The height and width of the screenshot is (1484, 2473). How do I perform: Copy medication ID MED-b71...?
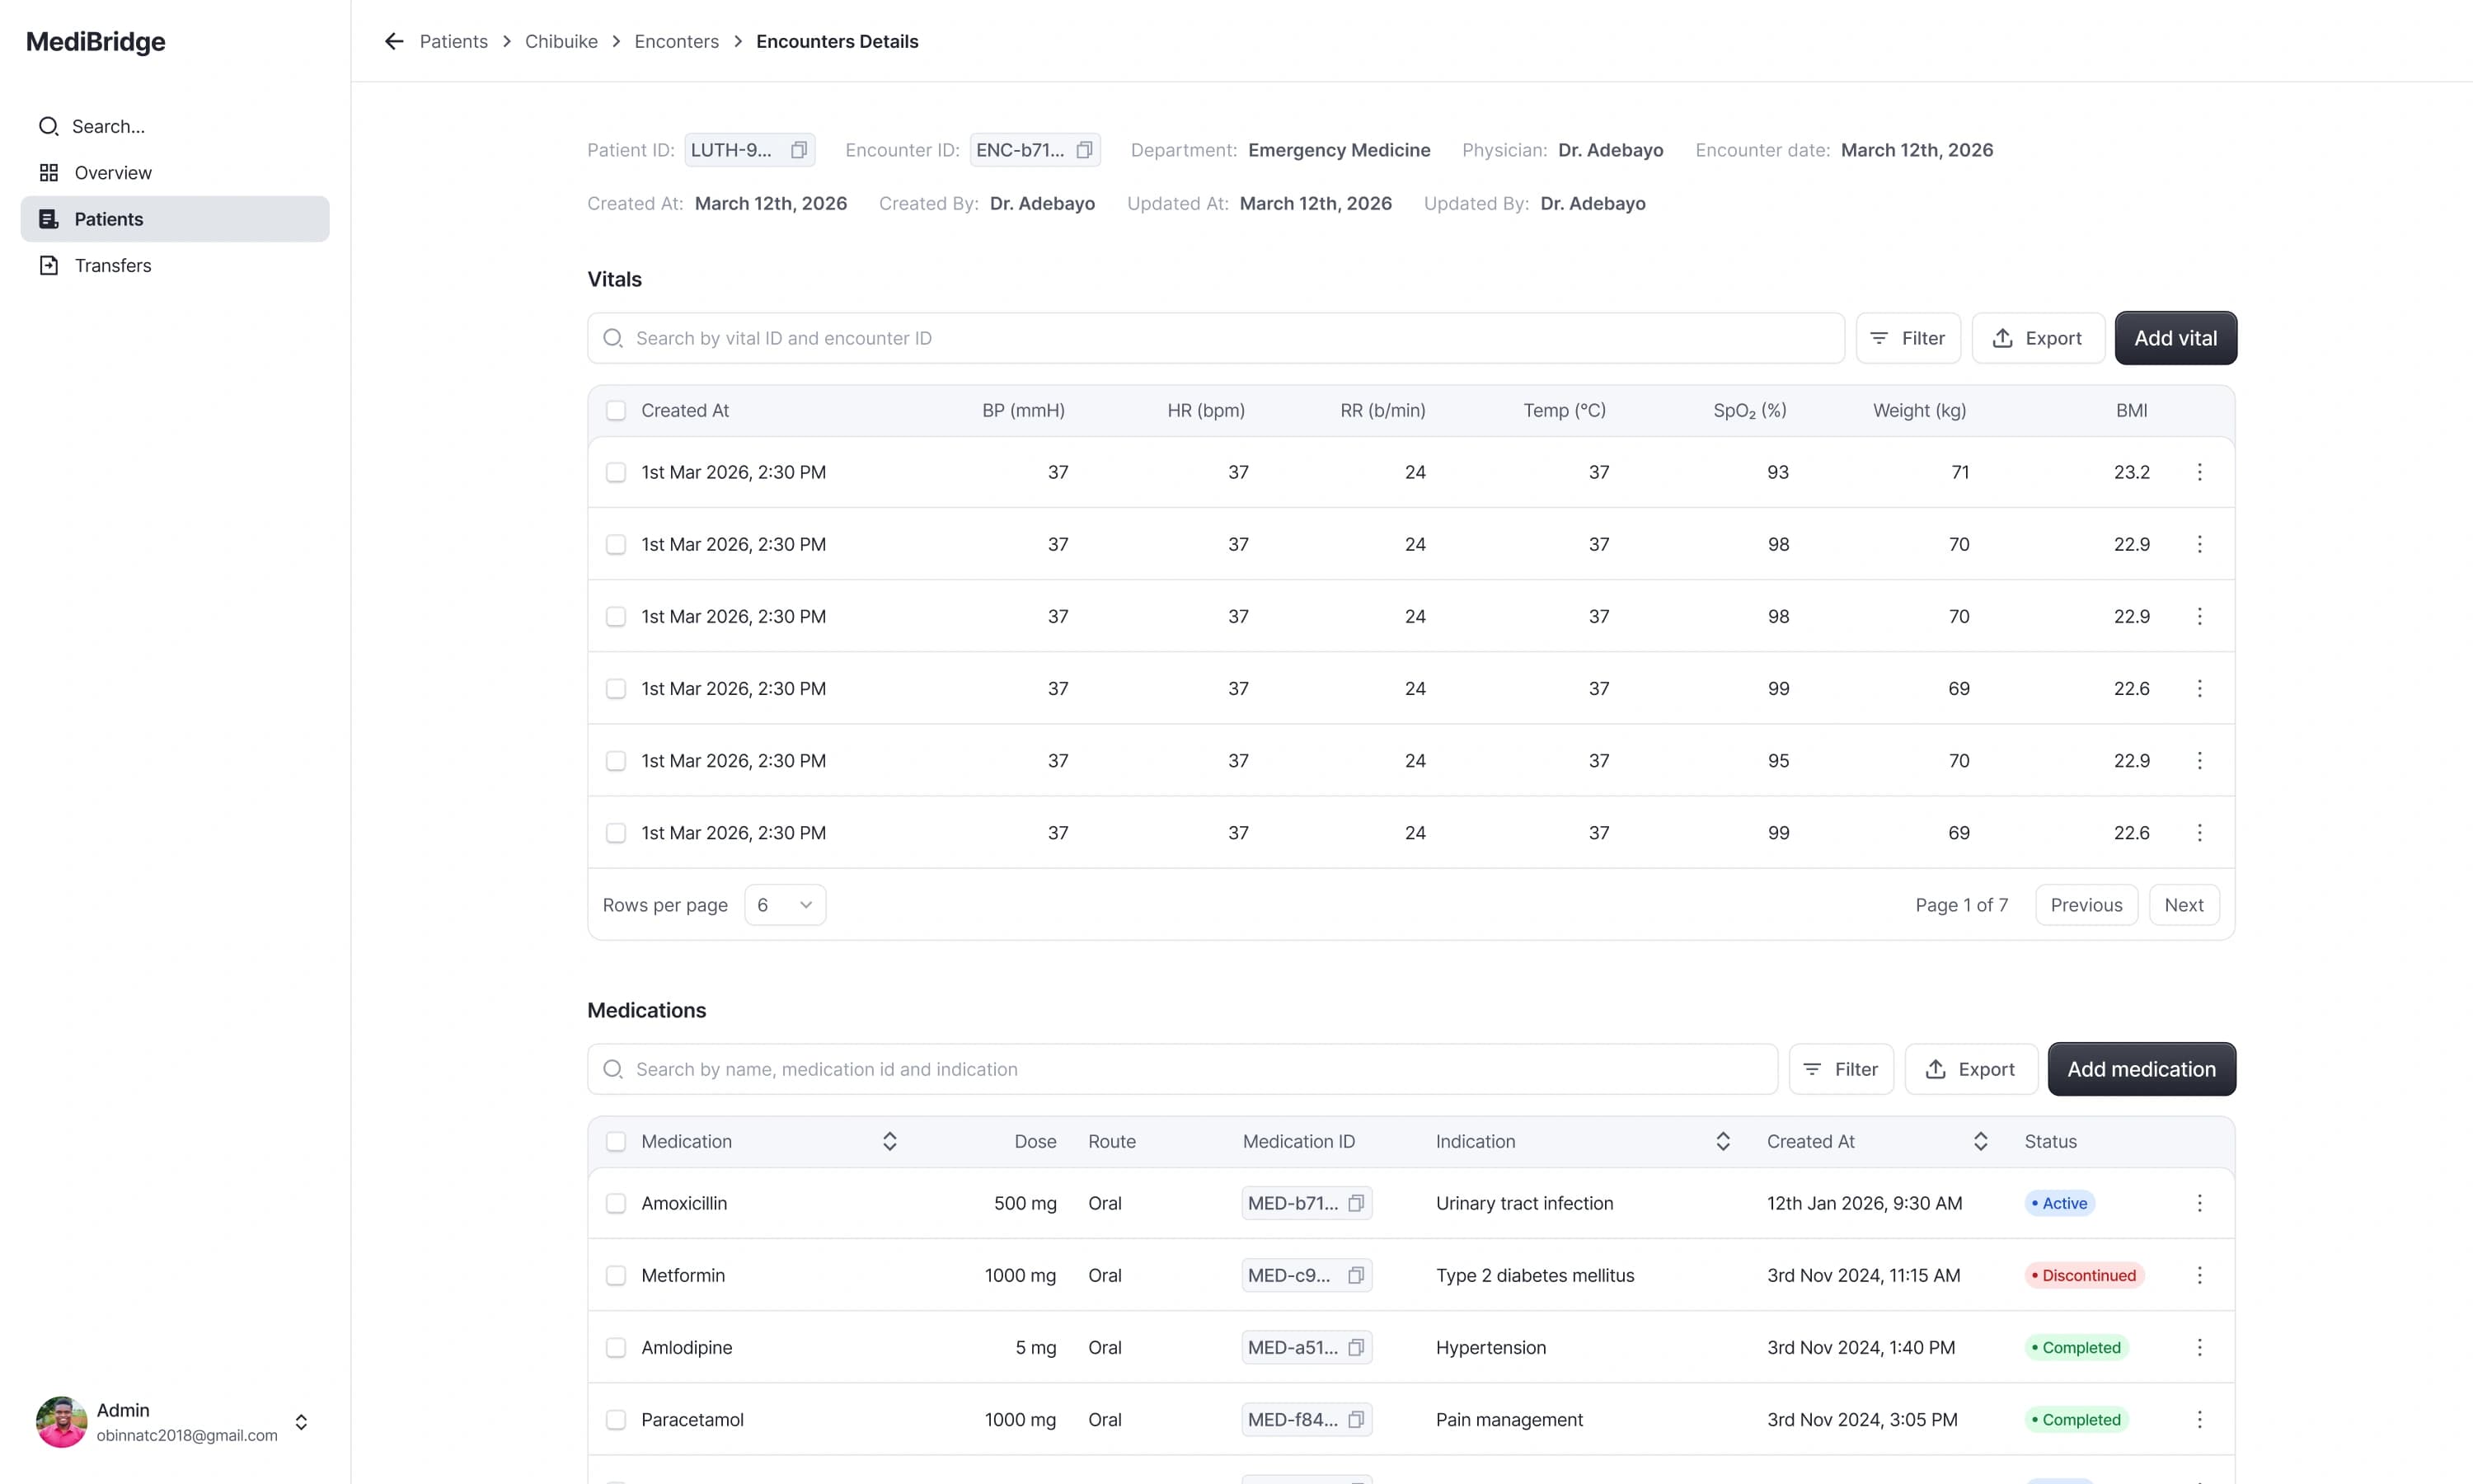pos(1357,1203)
